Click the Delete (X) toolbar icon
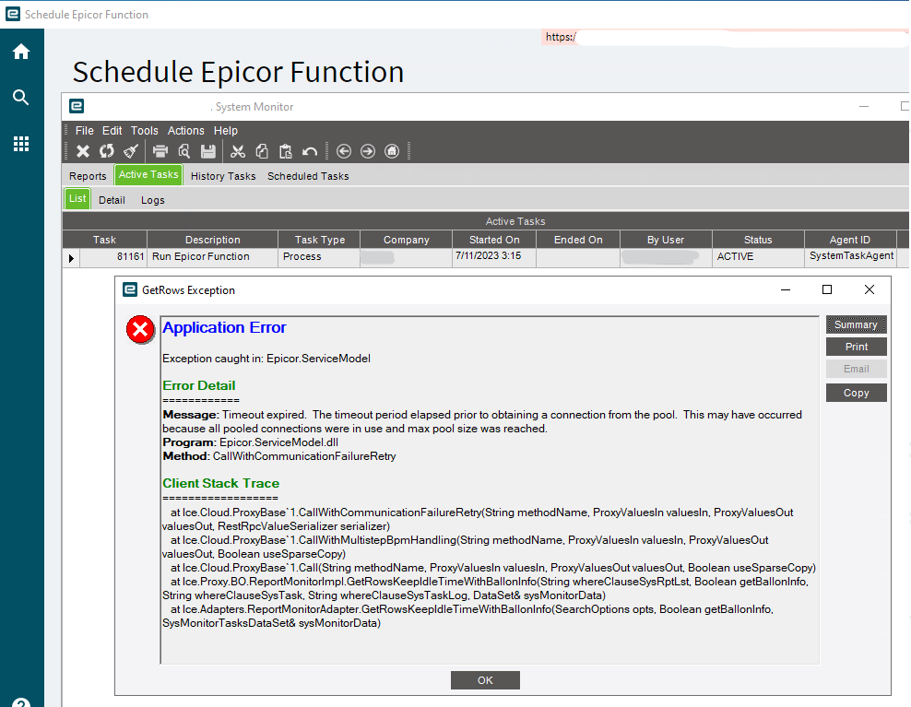The height and width of the screenshot is (707, 911). pos(83,151)
